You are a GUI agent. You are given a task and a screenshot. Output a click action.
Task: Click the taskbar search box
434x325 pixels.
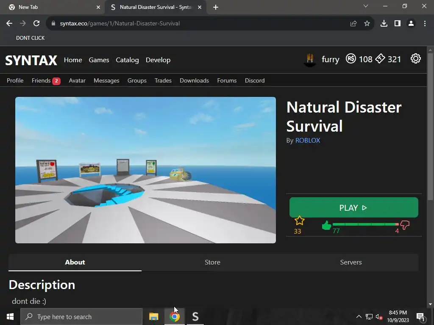click(81, 317)
